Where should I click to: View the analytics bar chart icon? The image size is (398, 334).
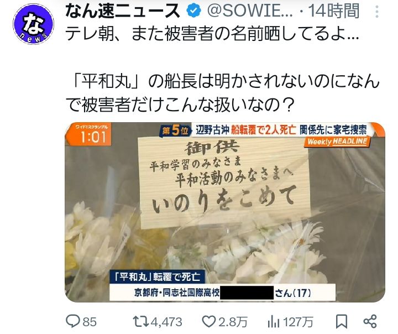coord(274,322)
